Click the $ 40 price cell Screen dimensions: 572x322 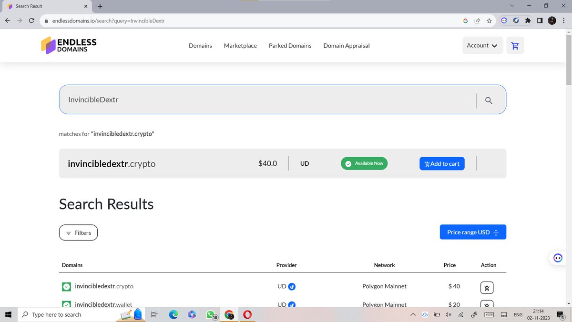point(454,286)
